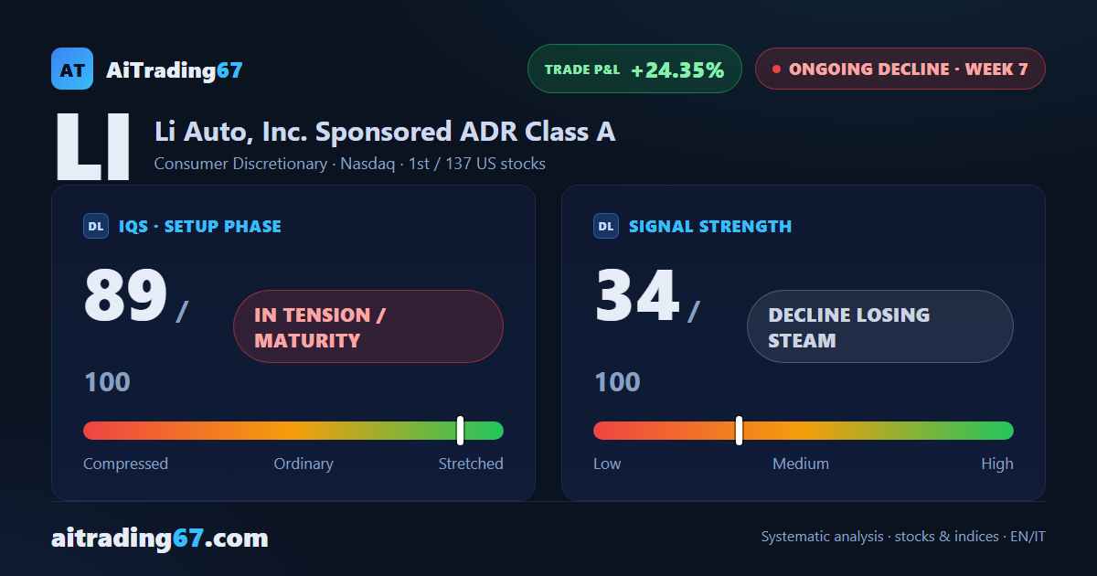Click the IQS gauge slider handle
1097x576 pixels.
click(460, 431)
